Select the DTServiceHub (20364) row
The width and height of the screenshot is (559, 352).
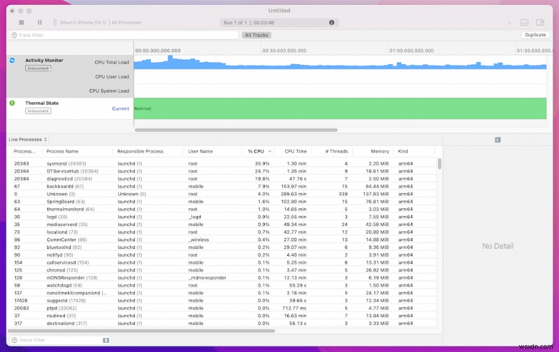tap(222, 171)
